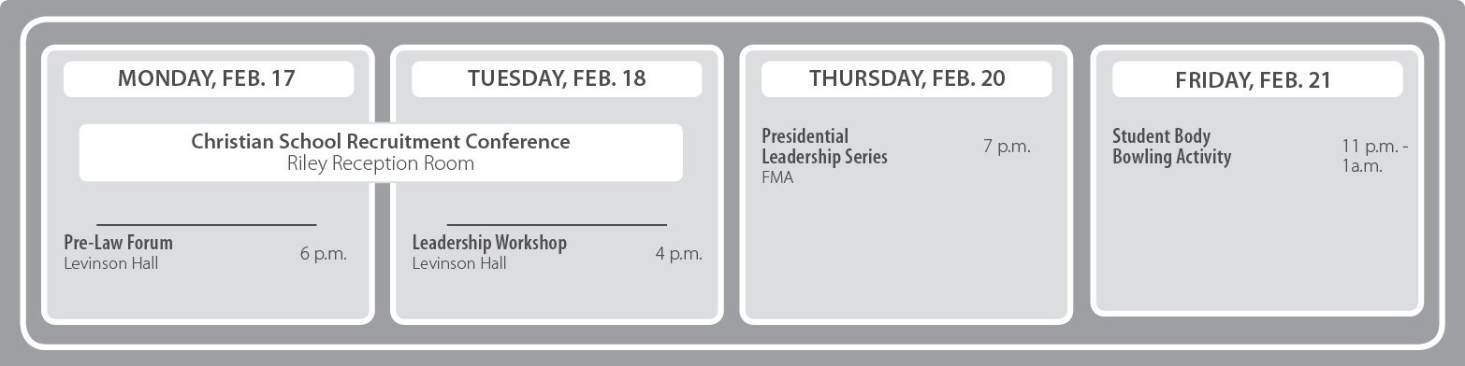Viewport: 1465px width, 366px height.
Task: Open the Presidential Leadership Series event
Action: coord(824,147)
